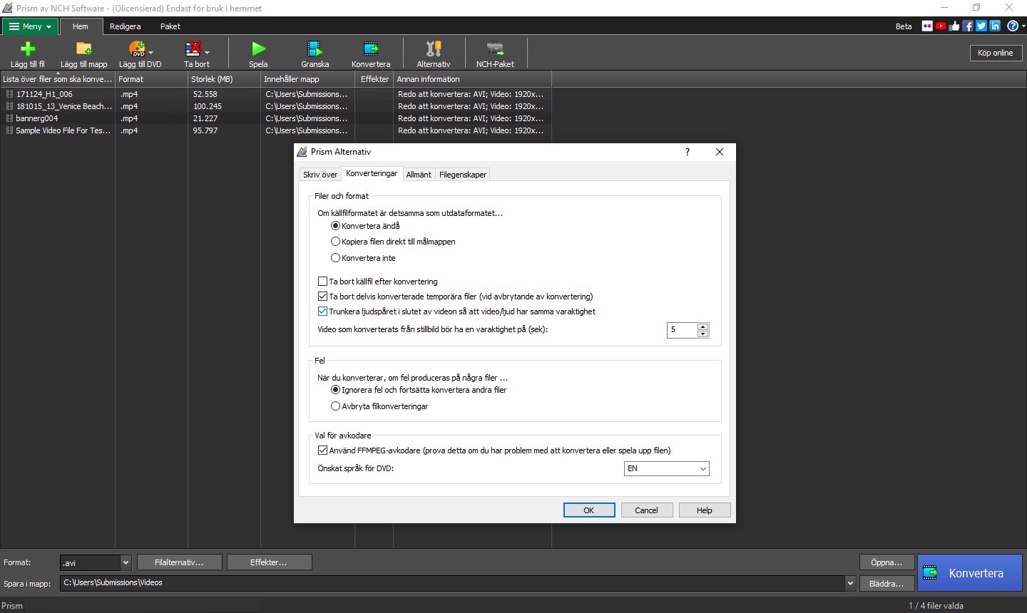Click the blue help question mark icon

1012,26
